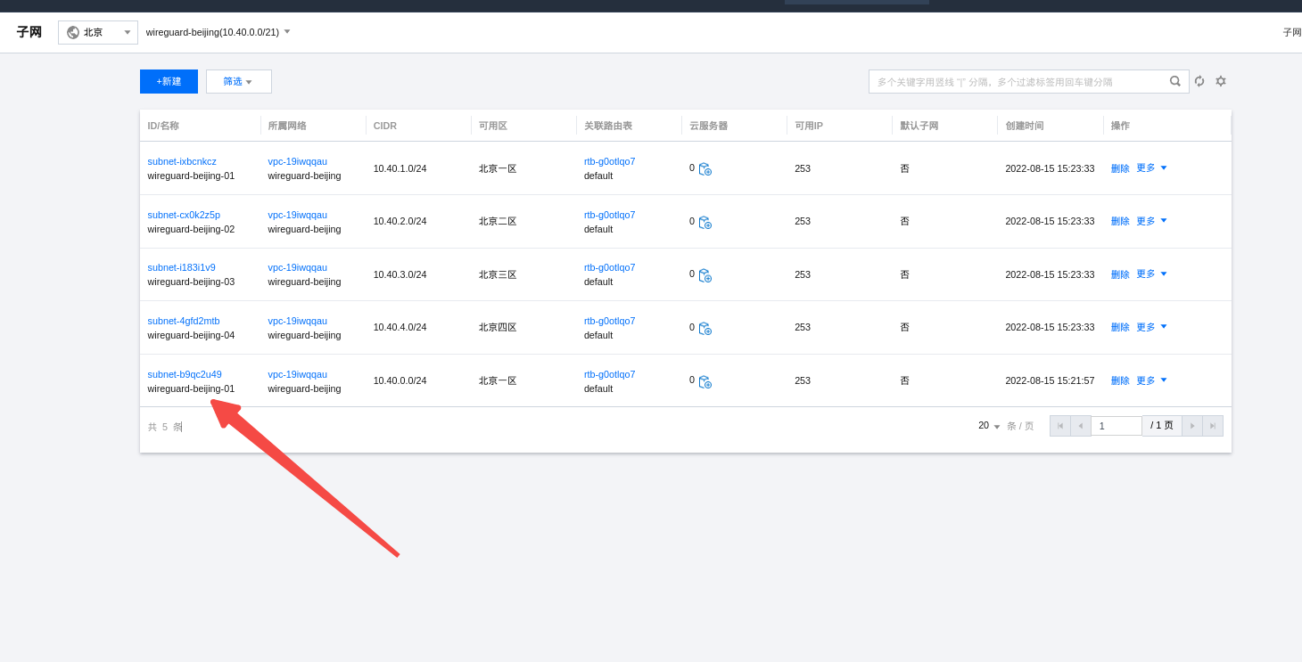1302x662 pixels.
Task: Add cloud server for subnet-cx0k2z5p
Action: tap(705, 223)
